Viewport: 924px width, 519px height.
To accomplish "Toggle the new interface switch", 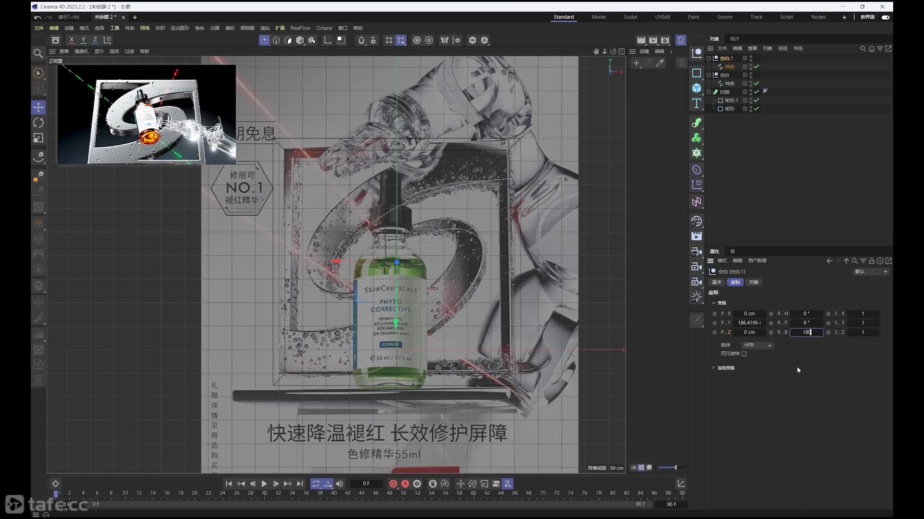I will [x=885, y=17].
